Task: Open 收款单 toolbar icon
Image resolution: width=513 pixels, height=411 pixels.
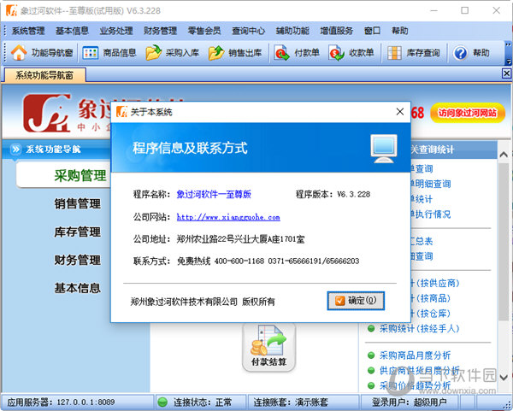Action: click(x=336, y=53)
